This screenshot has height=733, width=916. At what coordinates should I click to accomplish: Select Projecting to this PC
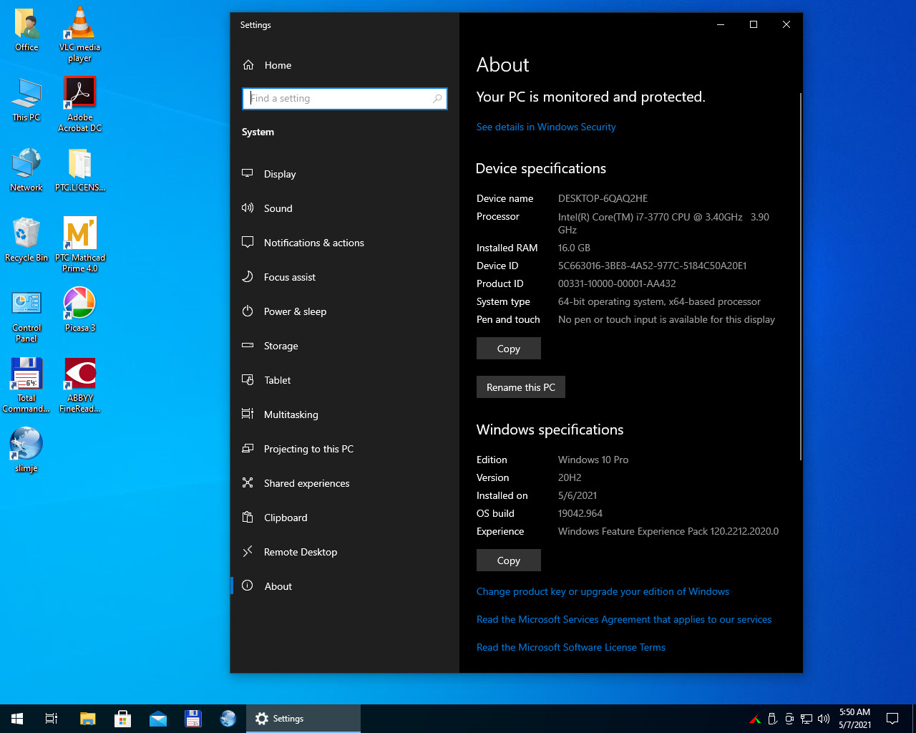[x=308, y=449]
